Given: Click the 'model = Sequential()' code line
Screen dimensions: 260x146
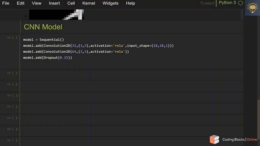Looking at the screenshot, I should click(x=43, y=40).
